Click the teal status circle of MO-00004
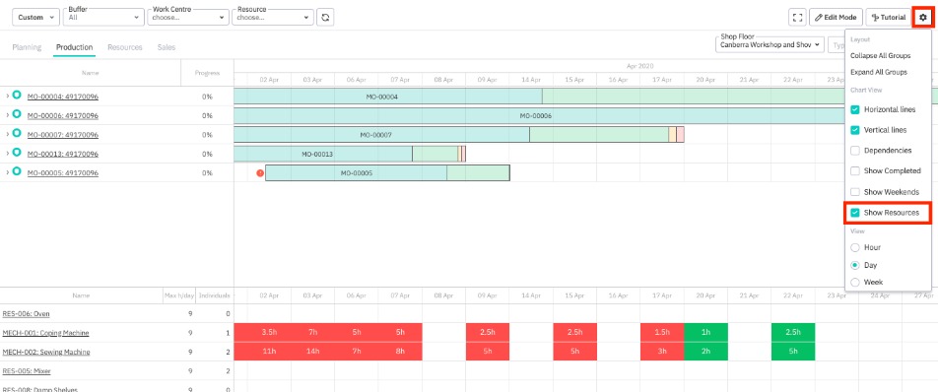The image size is (938, 392). tap(17, 95)
